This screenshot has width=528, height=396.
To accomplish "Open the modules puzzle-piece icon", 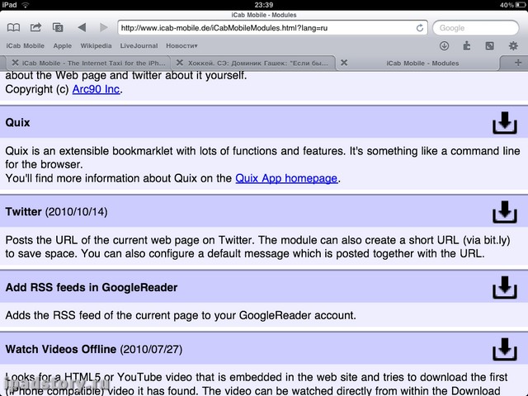I will pyautogui.click(x=467, y=45).
